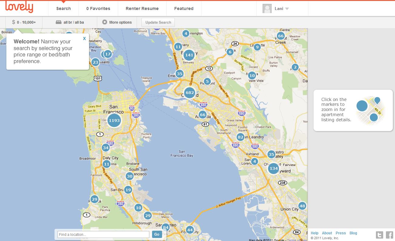This screenshot has width=395, height=241.
Task: Open the Renter Resume tab
Action: 142,8
